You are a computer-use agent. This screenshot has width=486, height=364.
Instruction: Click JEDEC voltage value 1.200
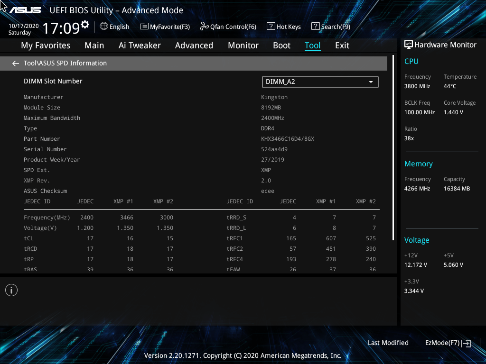85,228
